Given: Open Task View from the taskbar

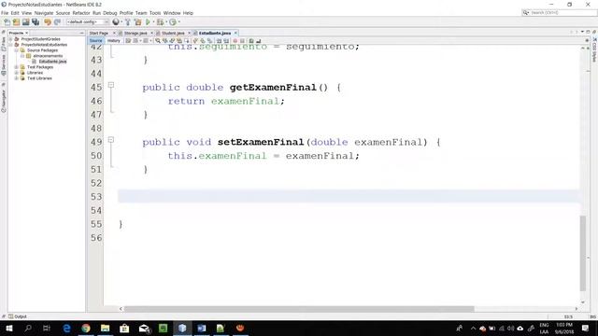Looking at the screenshot, I should [47, 328].
